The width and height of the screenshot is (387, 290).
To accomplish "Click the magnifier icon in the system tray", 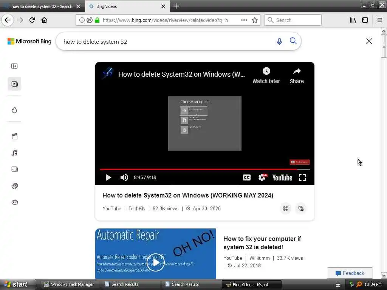I will 359,284.
